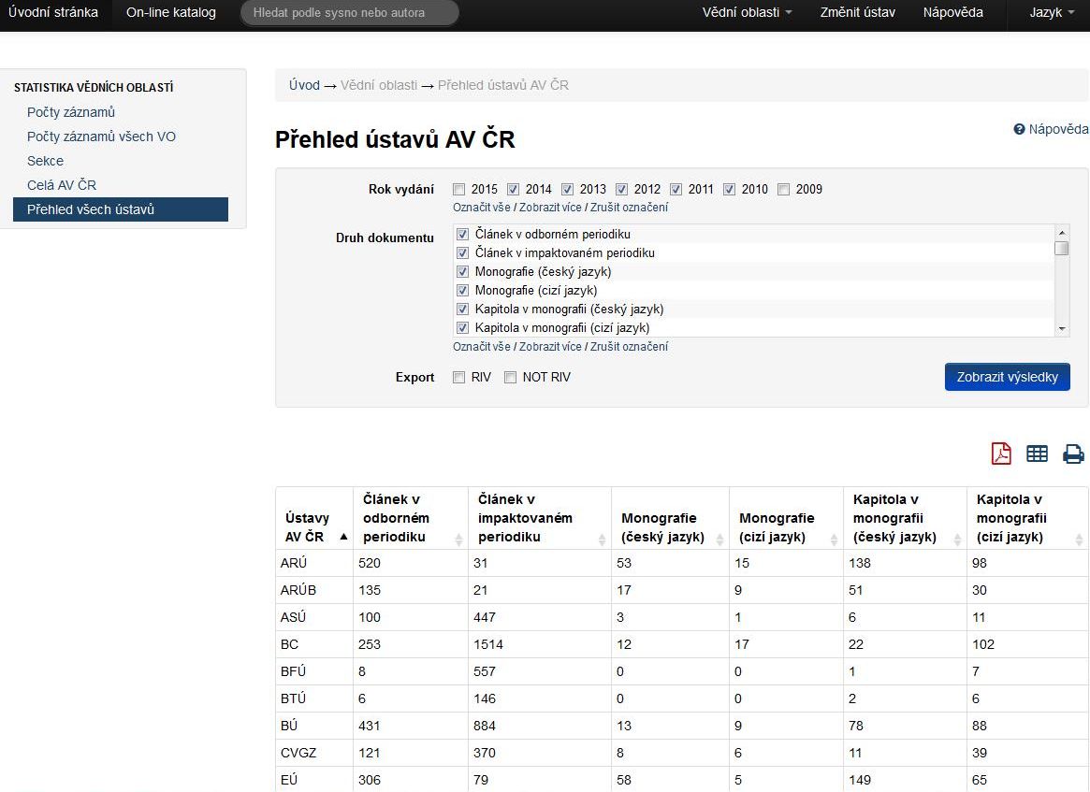Select Sekce in sidebar

(x=45, y=161)
